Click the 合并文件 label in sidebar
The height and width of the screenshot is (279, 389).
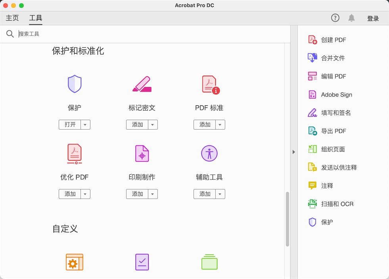(333, 58)
